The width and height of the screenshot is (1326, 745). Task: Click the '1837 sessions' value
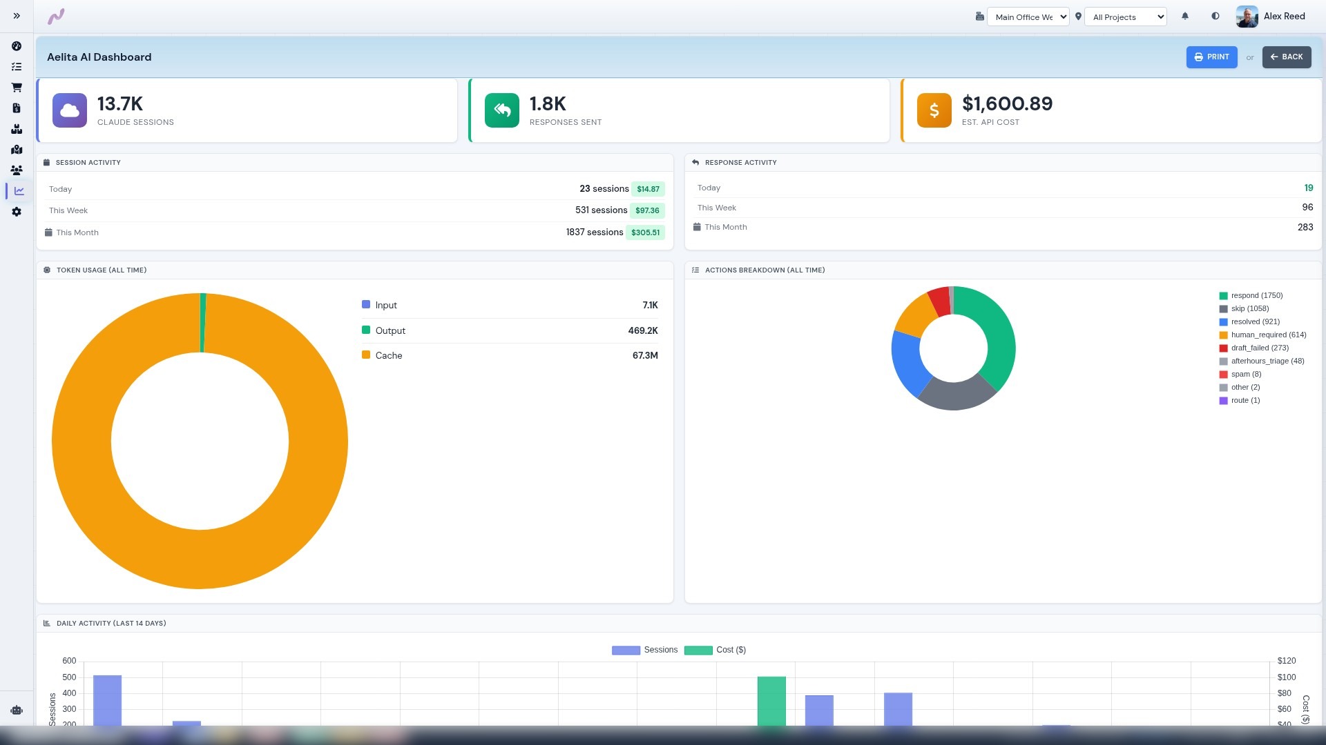pyautogui.click(x=595, y=232)
